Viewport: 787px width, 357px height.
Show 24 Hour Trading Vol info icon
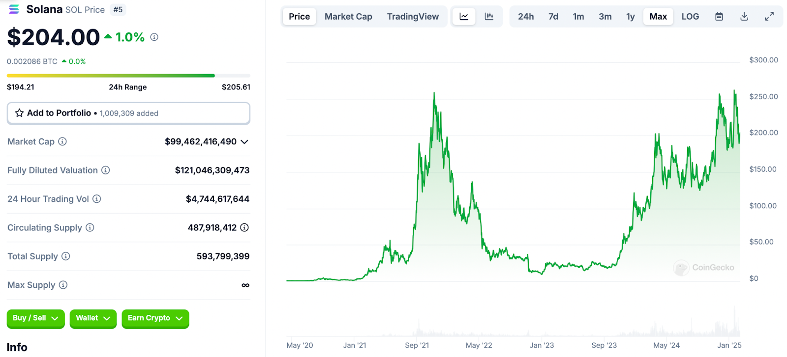click(x=97, y=199)
